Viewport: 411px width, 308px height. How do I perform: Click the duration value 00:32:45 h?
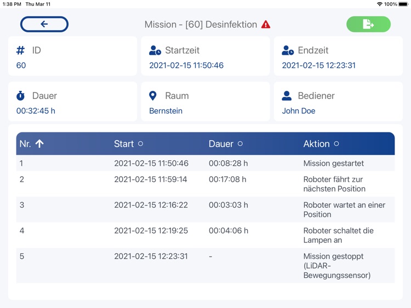36,111
